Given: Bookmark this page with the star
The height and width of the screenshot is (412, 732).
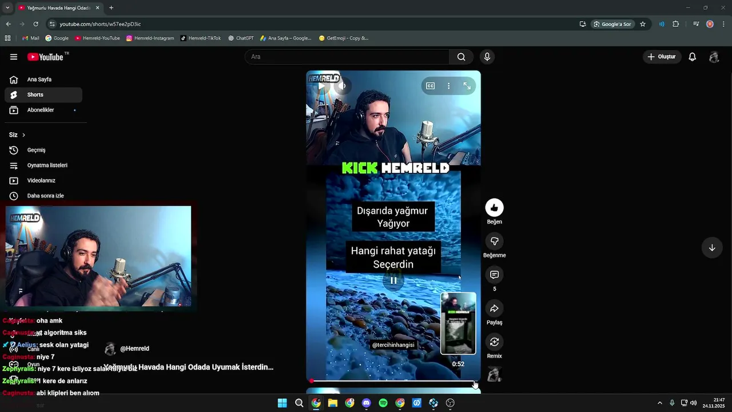Looking at the screenshot, I should [643, 24].
